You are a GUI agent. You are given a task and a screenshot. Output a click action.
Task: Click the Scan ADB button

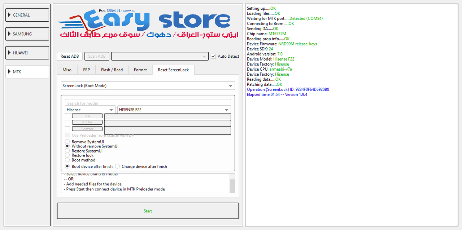(x=97, y=56)
